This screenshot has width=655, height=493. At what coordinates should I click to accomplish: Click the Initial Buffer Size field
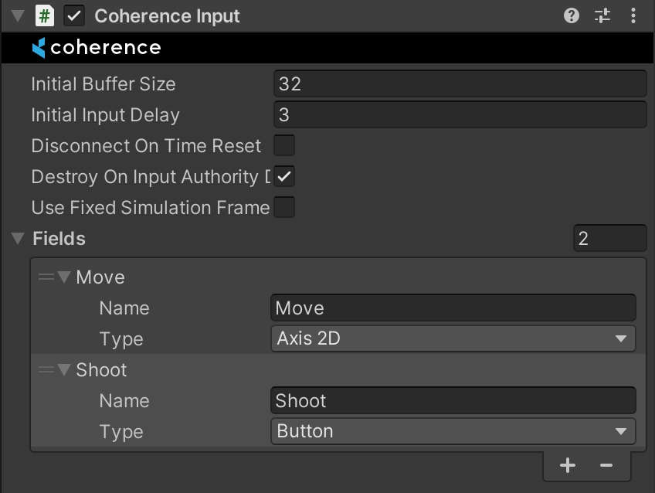[460, 83]
